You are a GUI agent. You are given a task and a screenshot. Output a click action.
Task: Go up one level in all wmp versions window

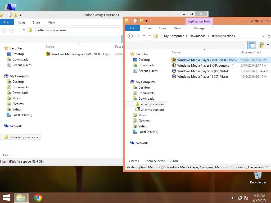click(150, 36)
